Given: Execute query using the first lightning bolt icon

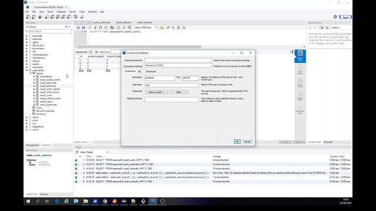Looking at the screenshot, I should [90, 28].
